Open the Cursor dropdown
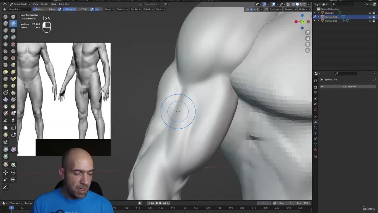This screenshot has height=213, width=378. tap(160, 9)
